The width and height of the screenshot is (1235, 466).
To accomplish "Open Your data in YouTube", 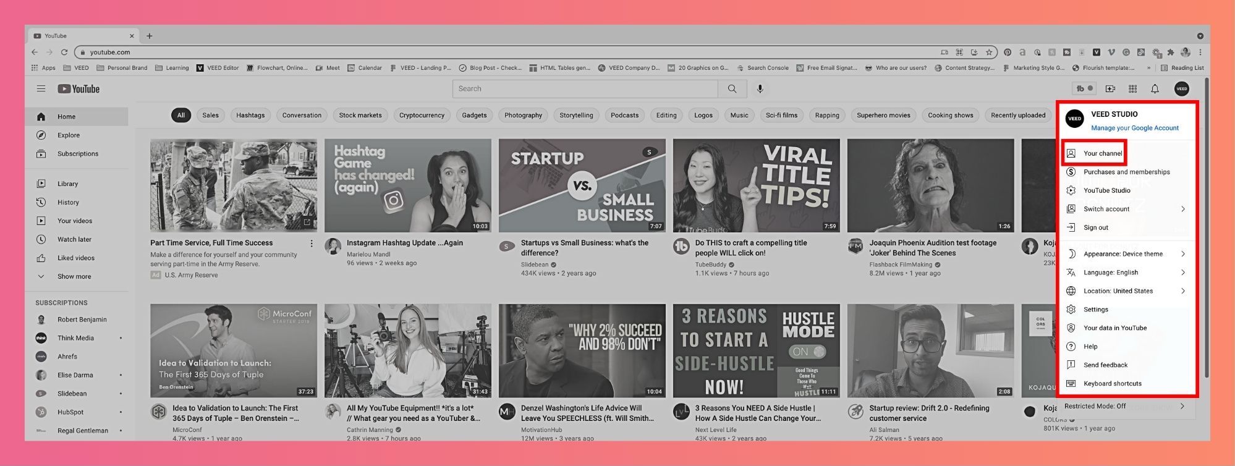I will click(1127, 328).
